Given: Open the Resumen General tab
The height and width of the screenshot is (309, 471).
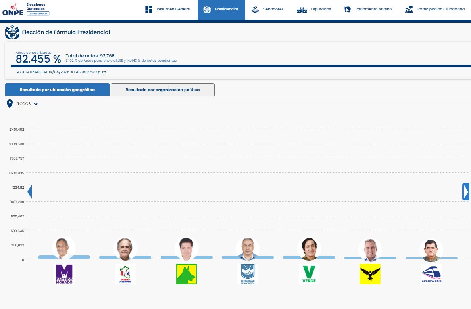Looking at the screenshot, I should point(167,9).
